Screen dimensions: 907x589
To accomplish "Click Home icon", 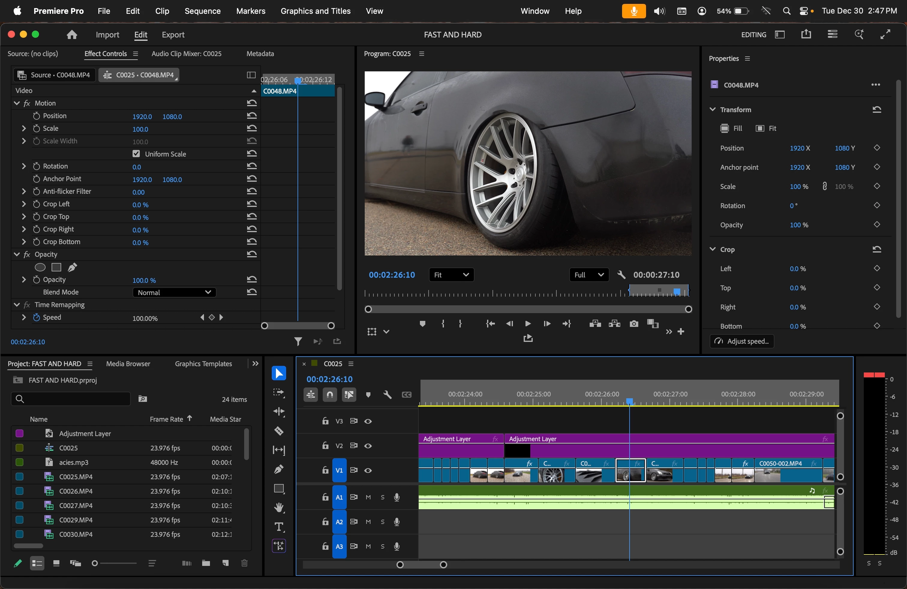I will [x=72, y=35].
